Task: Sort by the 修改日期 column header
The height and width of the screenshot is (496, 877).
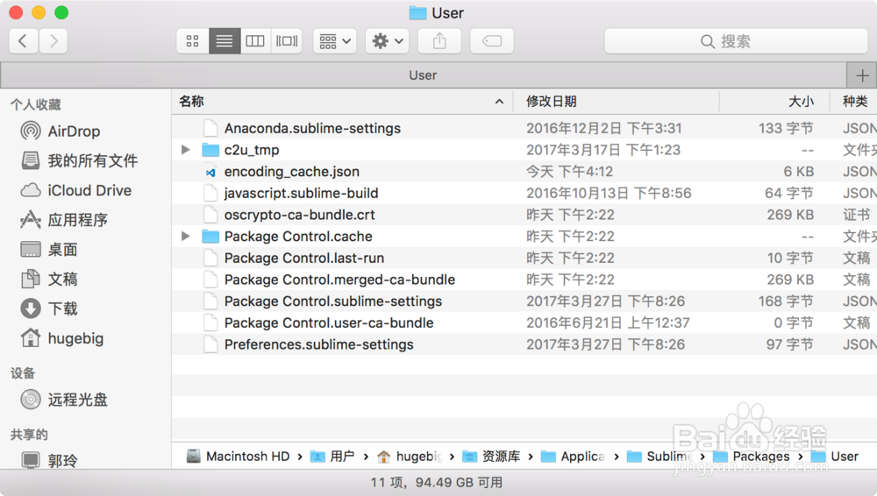Action: (551, 102)
